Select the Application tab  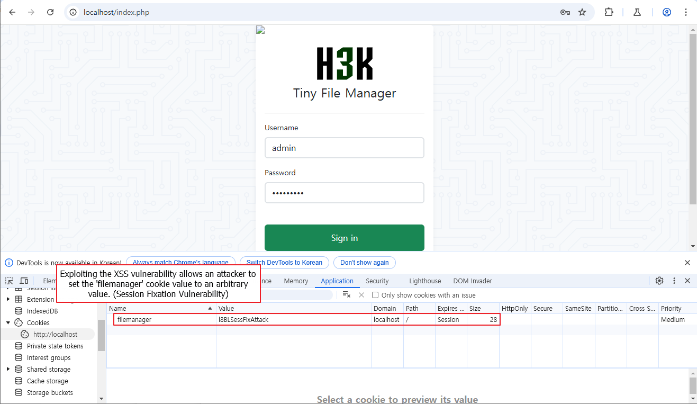pyautogui.click(x=337, y=281)
